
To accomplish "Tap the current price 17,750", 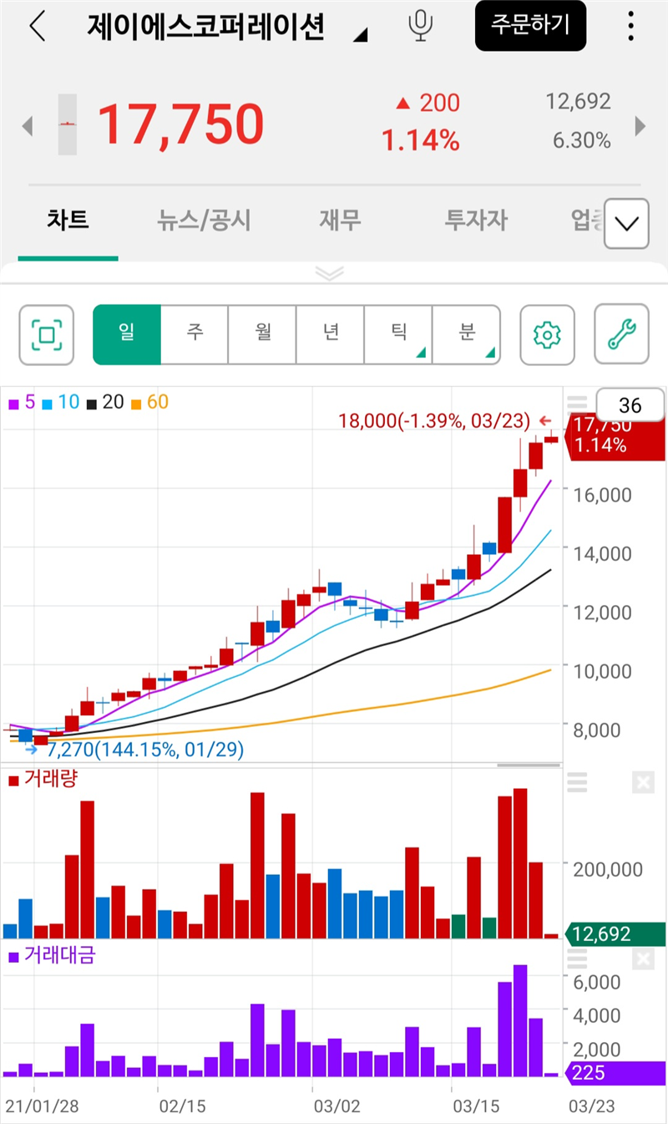I will click(x=181, y=125).
